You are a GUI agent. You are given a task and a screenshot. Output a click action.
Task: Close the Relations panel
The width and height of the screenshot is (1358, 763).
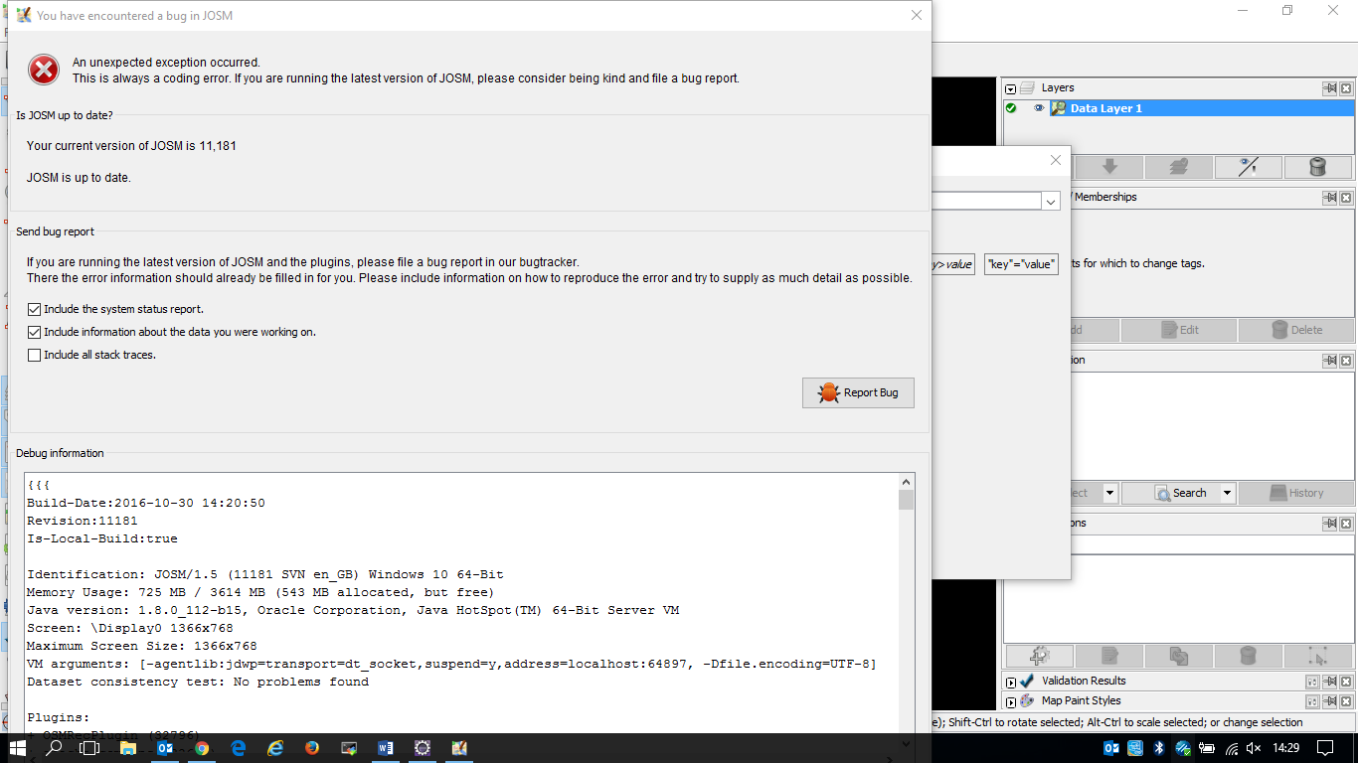1346,524
